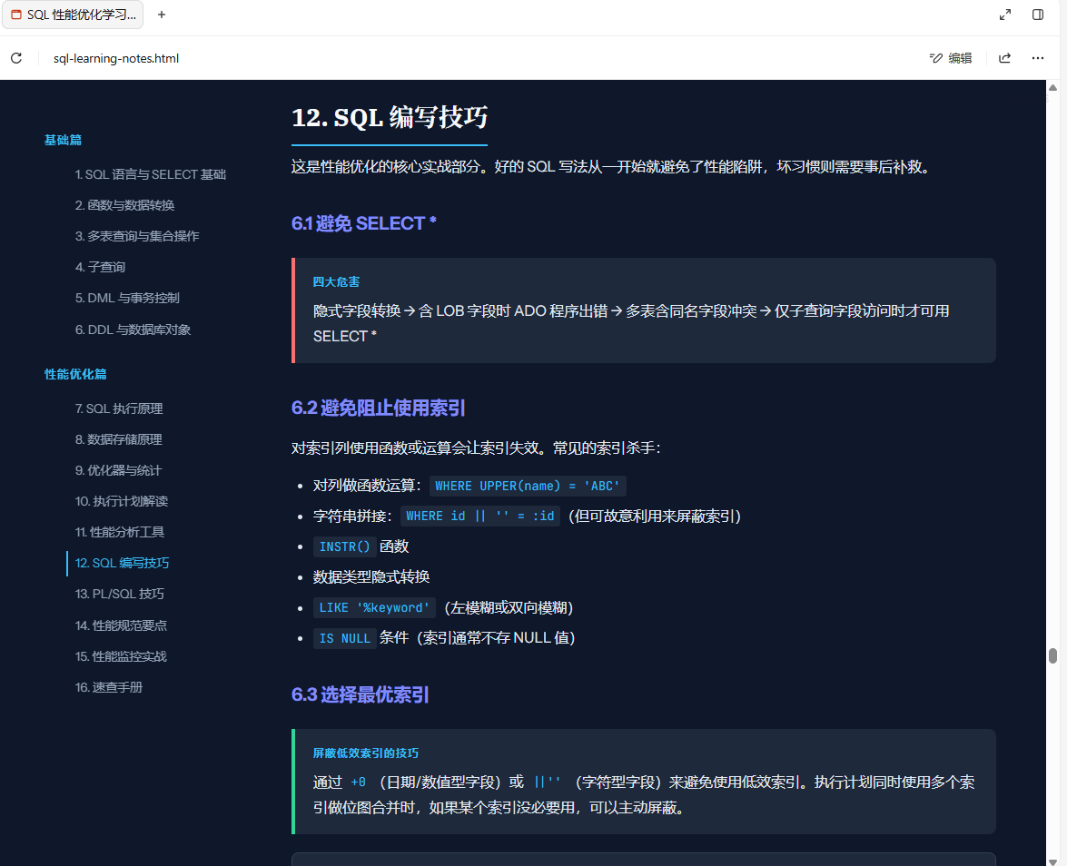Select the active 12. SQL 编写技巧 entry
This screenshot has height=866, width=1067.
(x=122, y=564)
